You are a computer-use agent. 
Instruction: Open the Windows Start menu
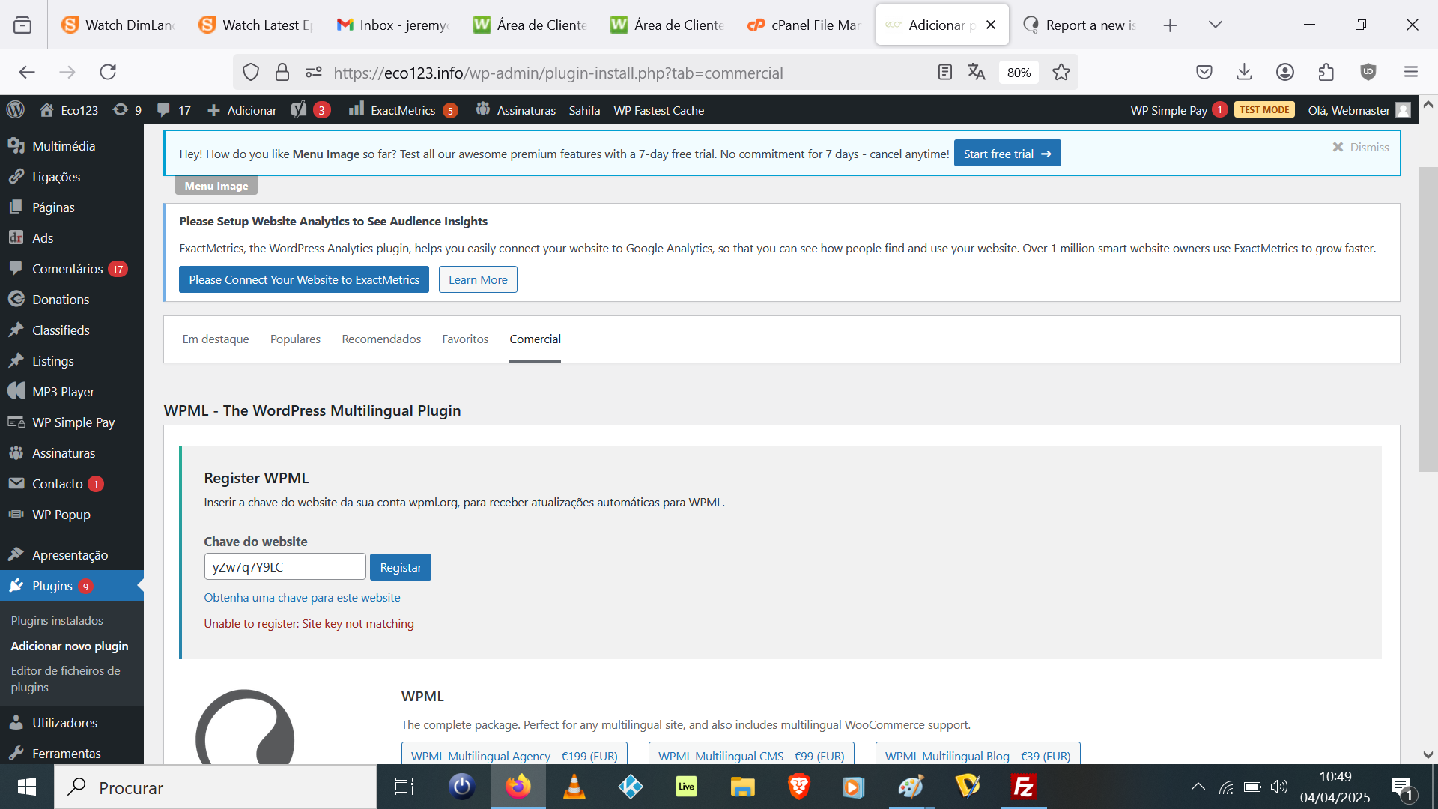click(x=26, y=787)
